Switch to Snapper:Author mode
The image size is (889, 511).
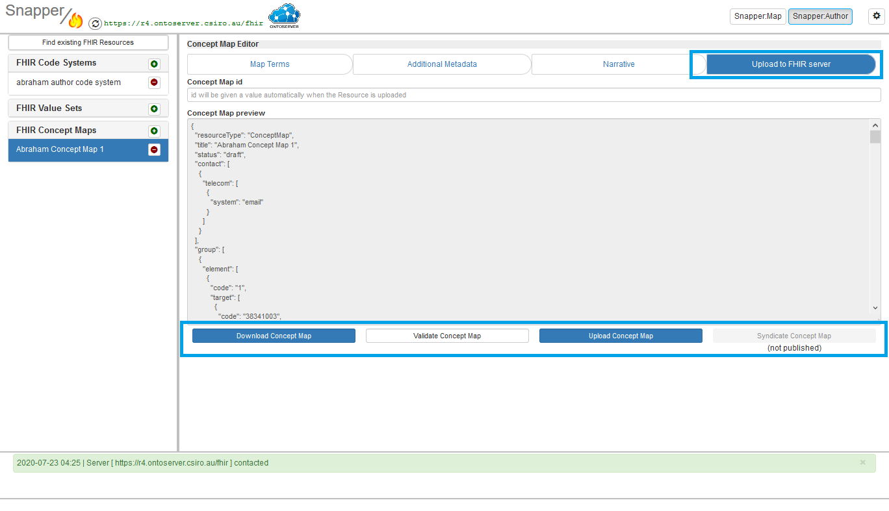point(820,16)
